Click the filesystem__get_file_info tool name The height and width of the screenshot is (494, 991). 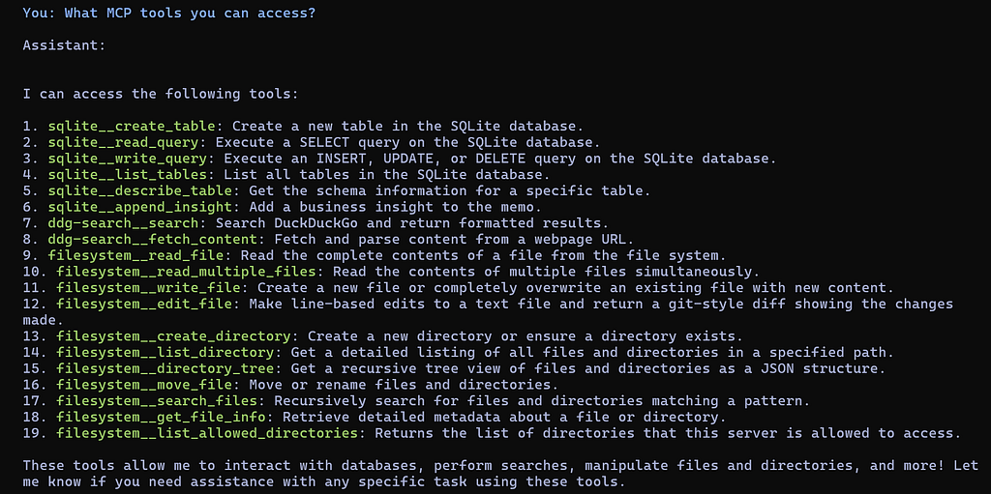162,417
